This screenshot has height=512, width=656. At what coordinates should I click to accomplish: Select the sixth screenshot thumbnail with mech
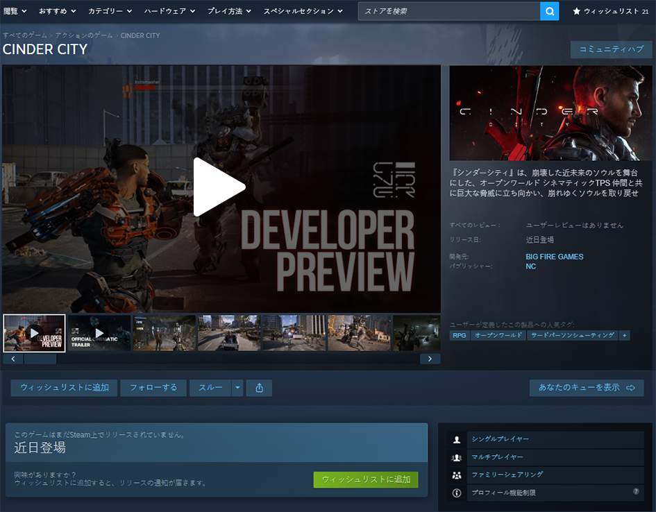click(360, 333)
